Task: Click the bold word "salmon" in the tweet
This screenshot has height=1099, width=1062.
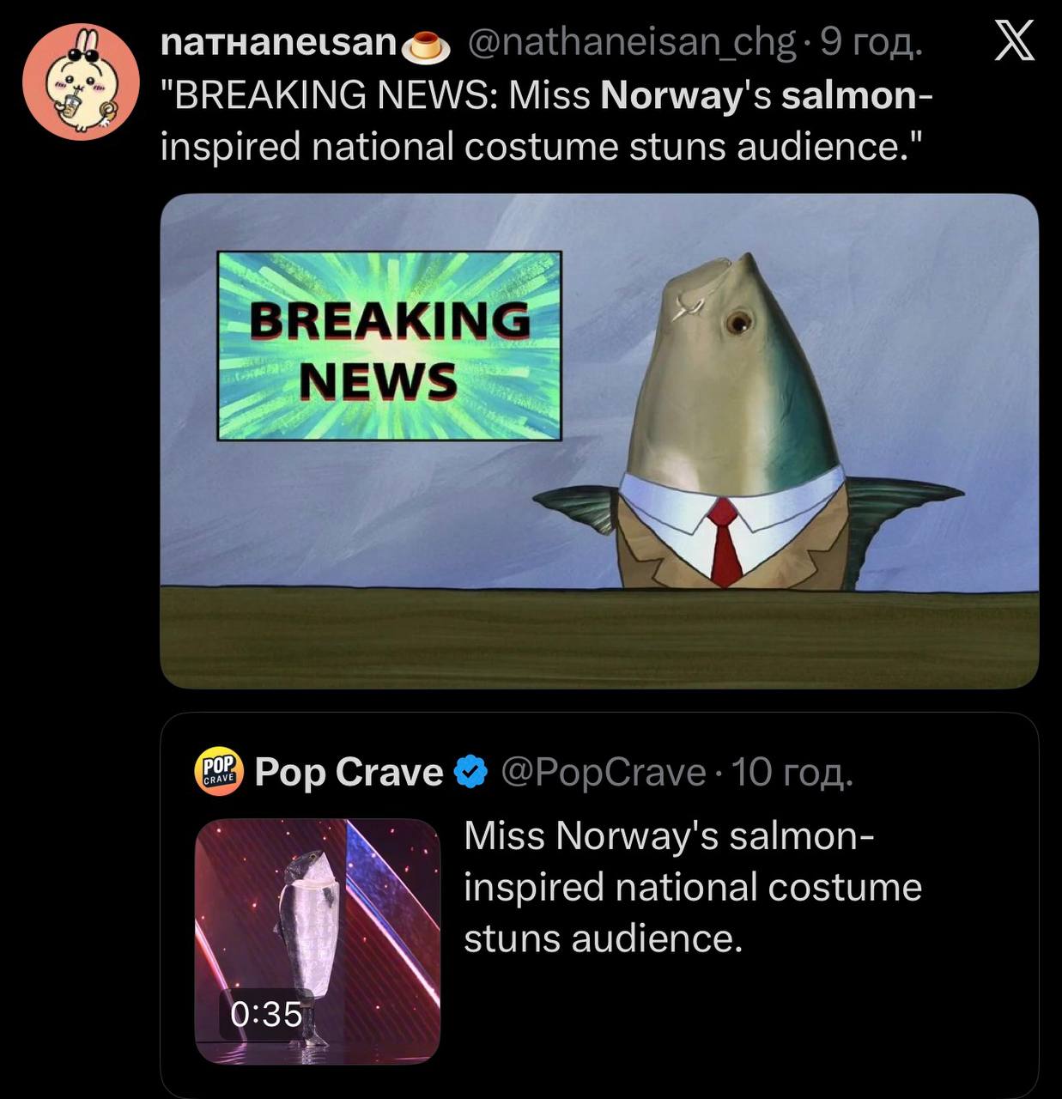Action: point(848,96)
